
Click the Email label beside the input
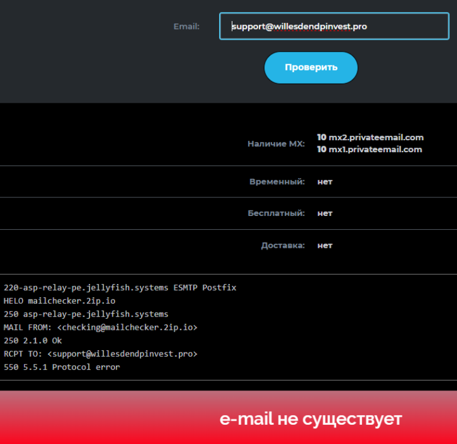pyautogui.click(x=186, y=26)
